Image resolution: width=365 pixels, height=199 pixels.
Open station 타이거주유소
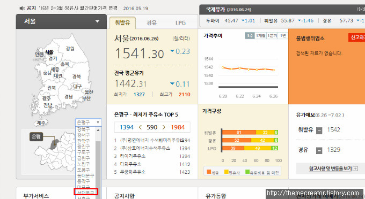(133, 156)
